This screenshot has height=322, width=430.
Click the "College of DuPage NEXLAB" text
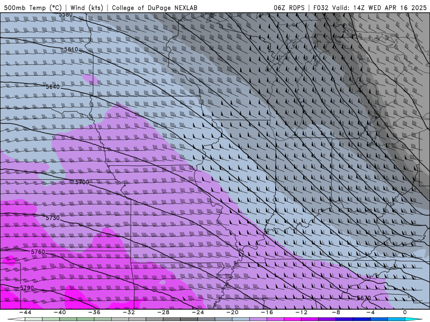(154, 8)
